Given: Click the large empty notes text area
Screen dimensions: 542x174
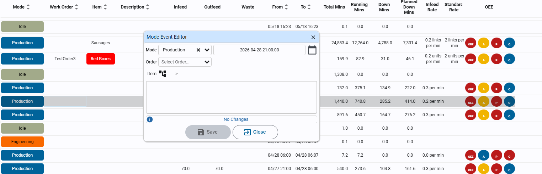Looking at the screenshot, I should [232, 97].
